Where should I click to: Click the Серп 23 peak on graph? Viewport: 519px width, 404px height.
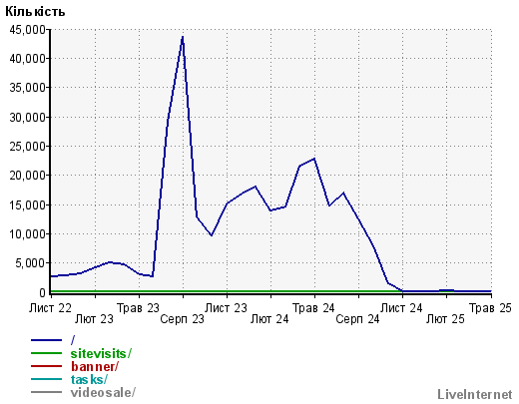pyautogui.click(x=183, y=37)
